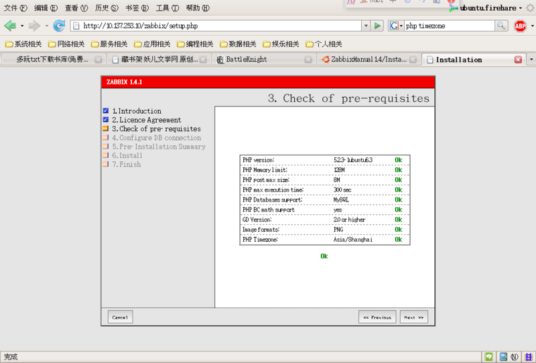Close the Installation tab with red X
The height and width of the screenshot is (363, 536).
[518, 60]
